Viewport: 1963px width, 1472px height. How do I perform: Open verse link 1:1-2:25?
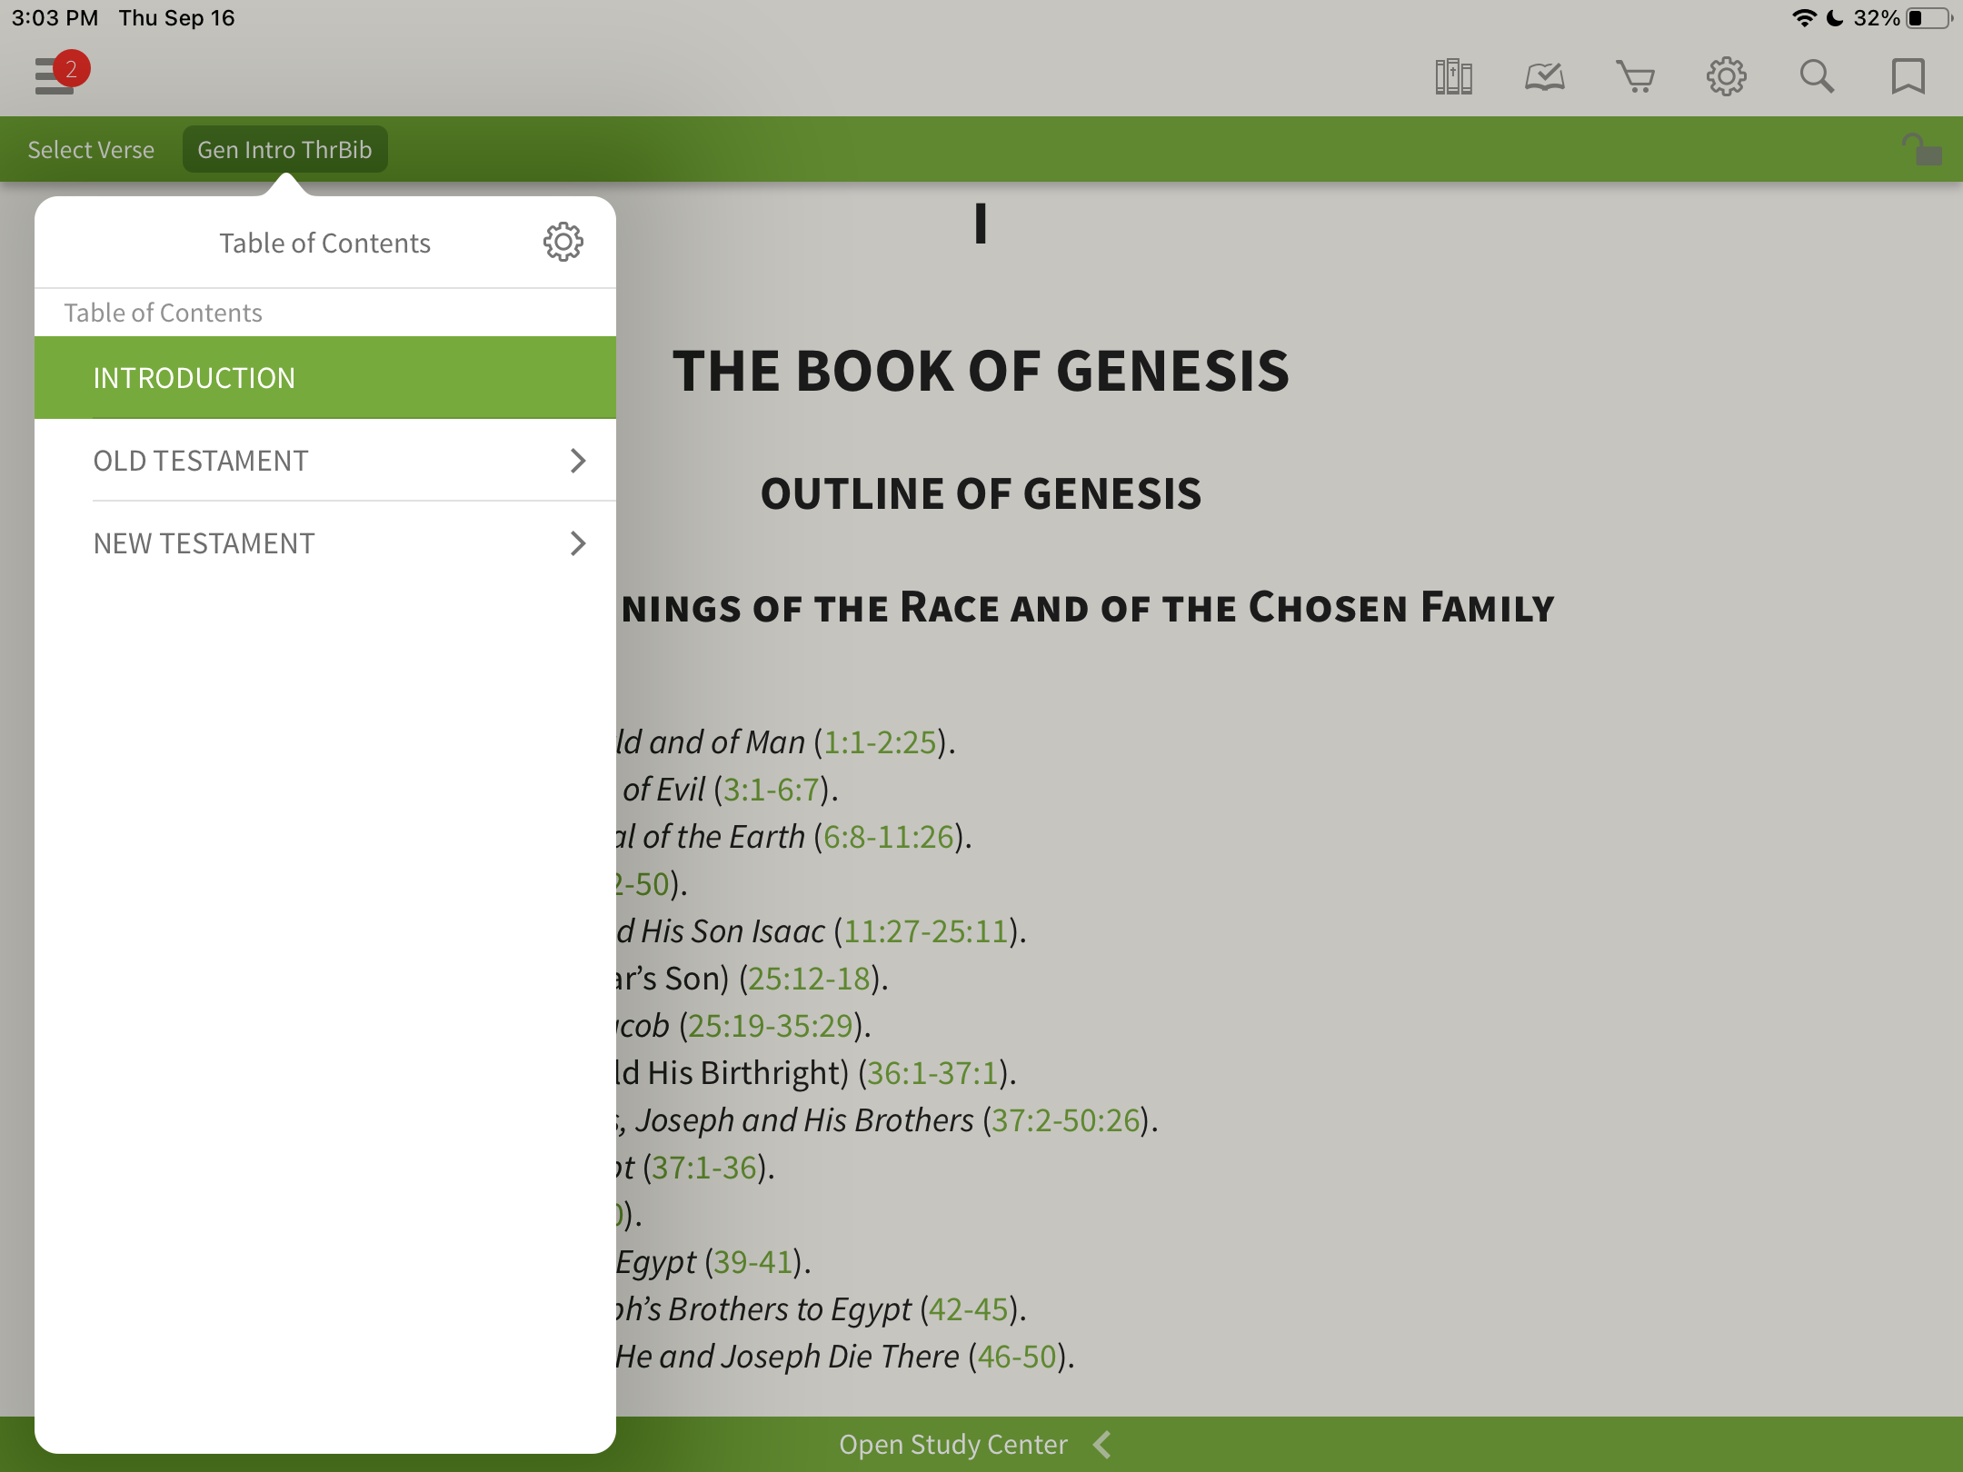tap(879, 742)
